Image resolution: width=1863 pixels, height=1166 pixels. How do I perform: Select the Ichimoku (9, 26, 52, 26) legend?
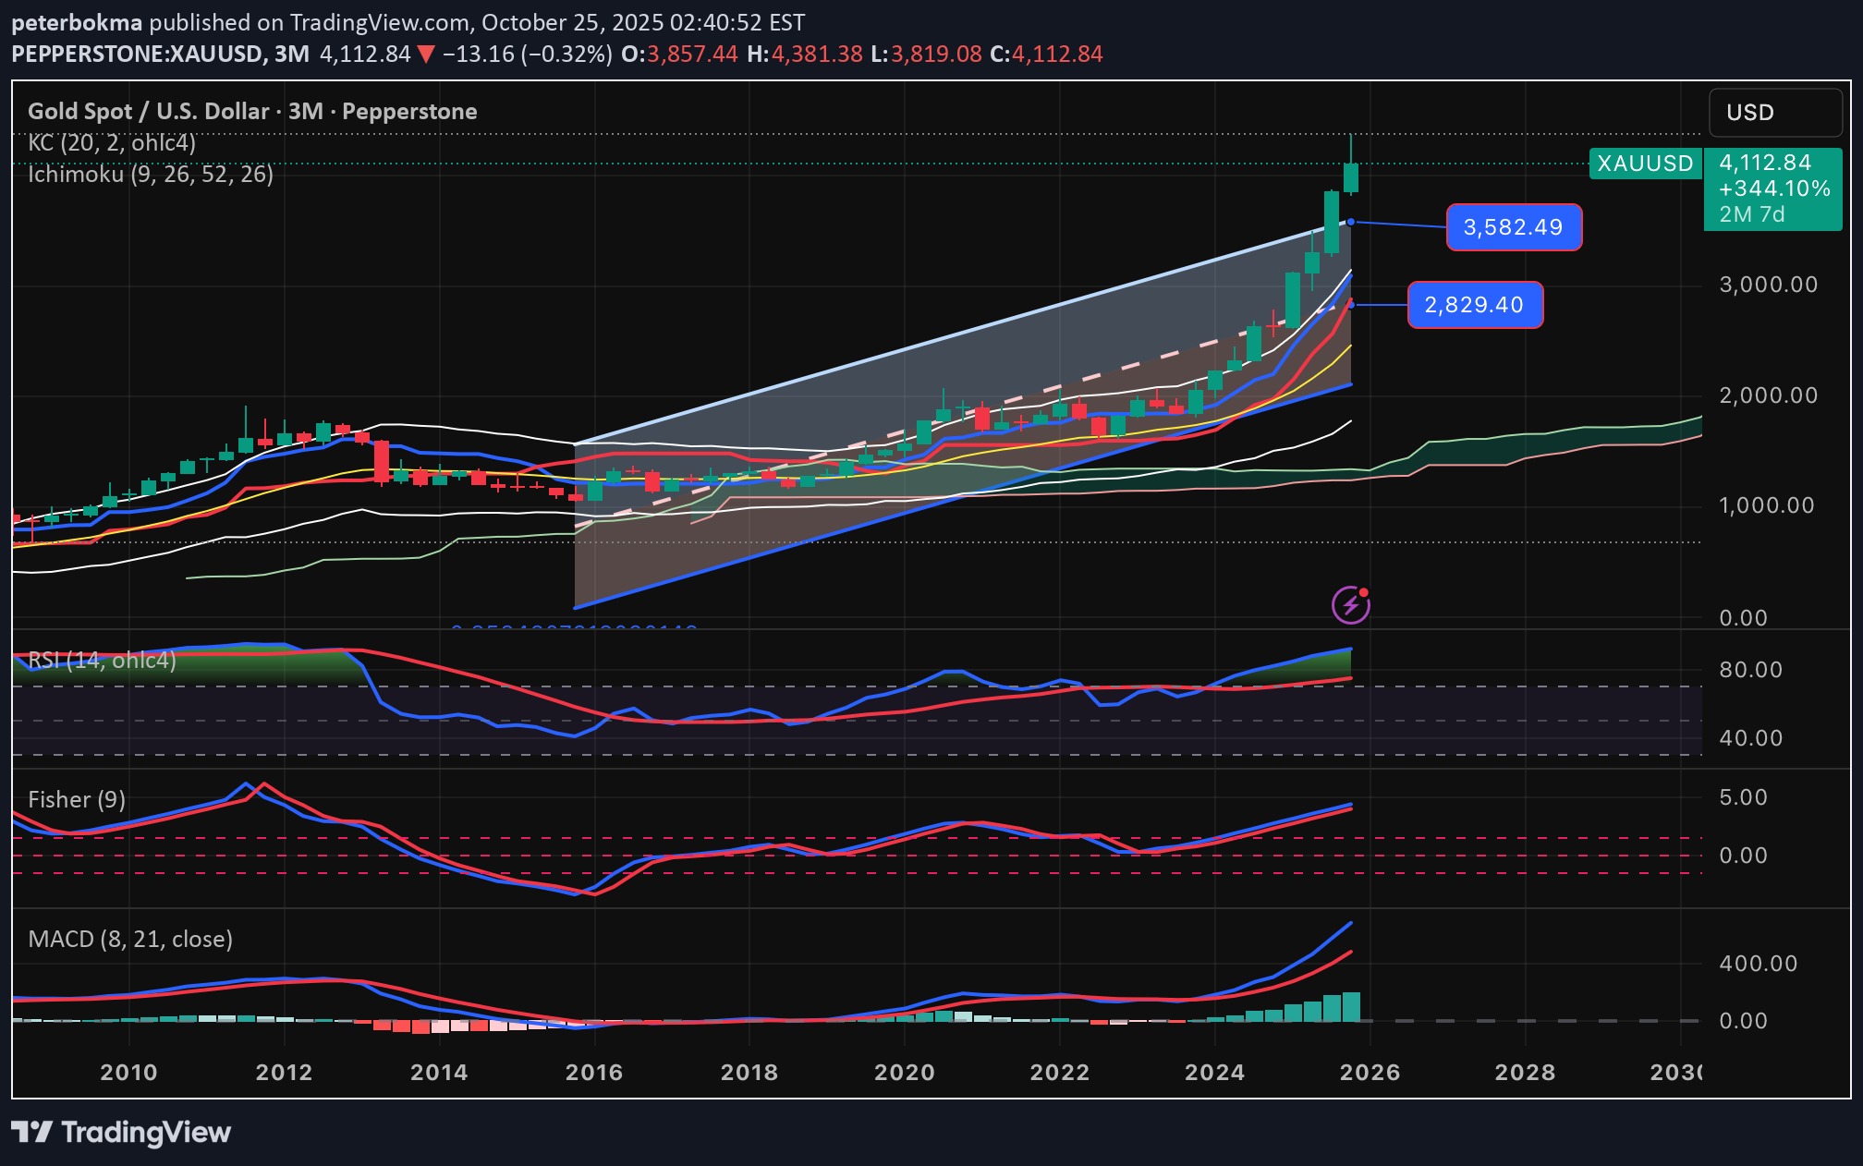151,174
